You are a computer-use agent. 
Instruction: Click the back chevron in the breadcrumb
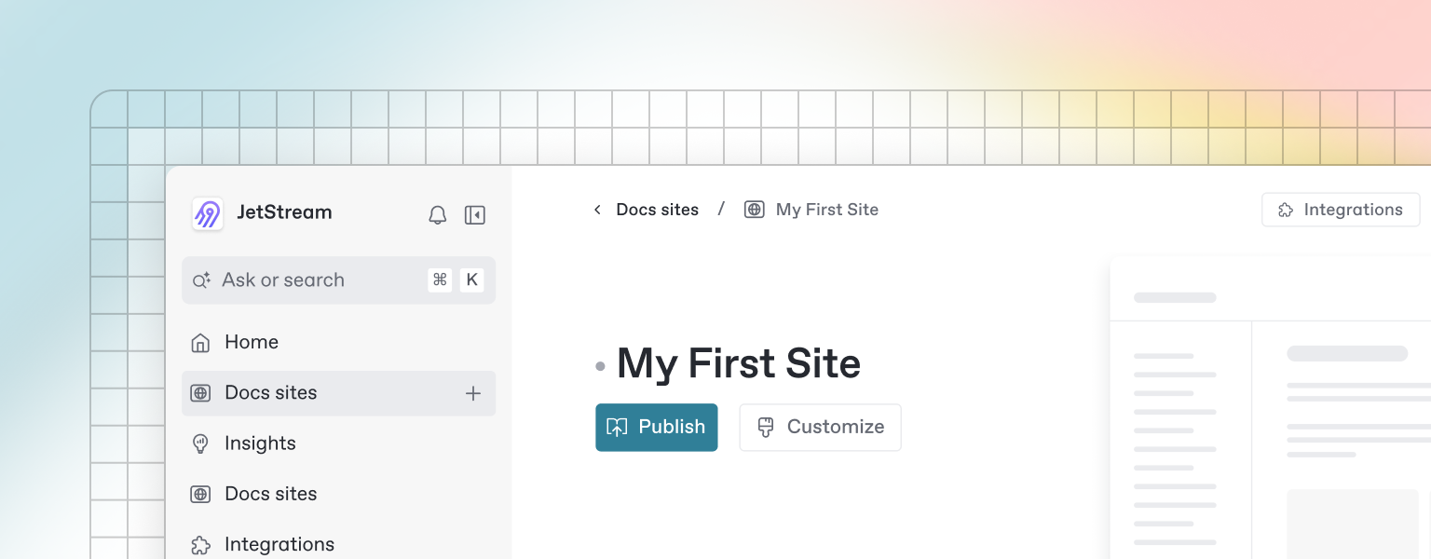point(597,210)
